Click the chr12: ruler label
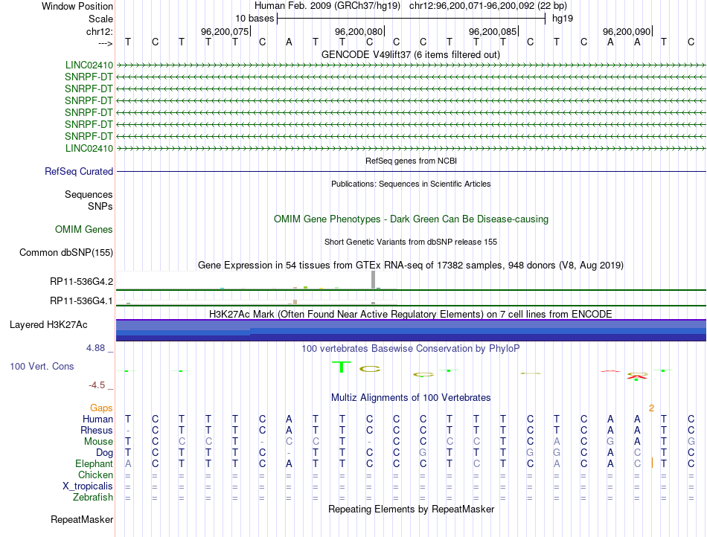 [x=99, y=31]
